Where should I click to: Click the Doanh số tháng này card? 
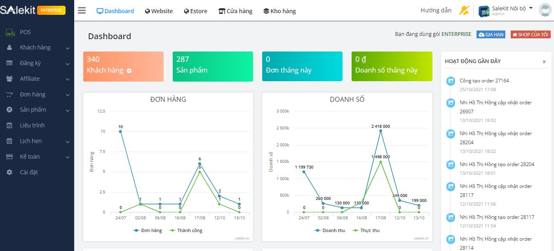(x=392, y=66)
